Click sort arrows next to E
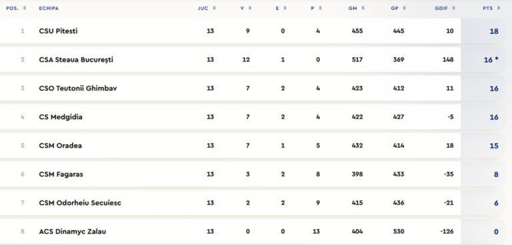 click(x=285, y=8)
